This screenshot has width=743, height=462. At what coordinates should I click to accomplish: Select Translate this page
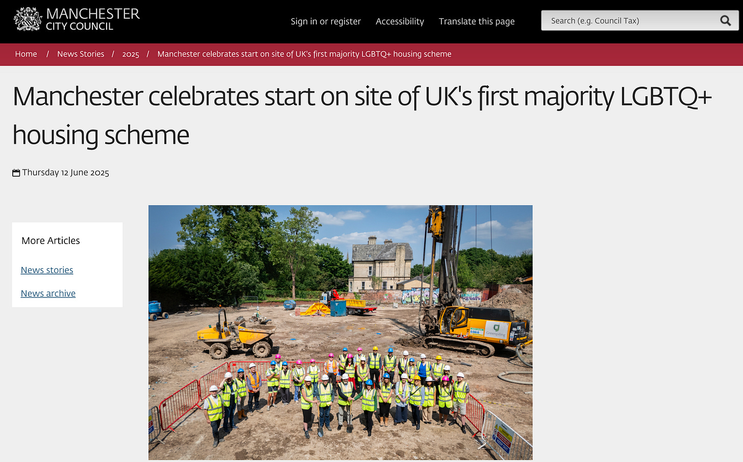pos(477,21)
